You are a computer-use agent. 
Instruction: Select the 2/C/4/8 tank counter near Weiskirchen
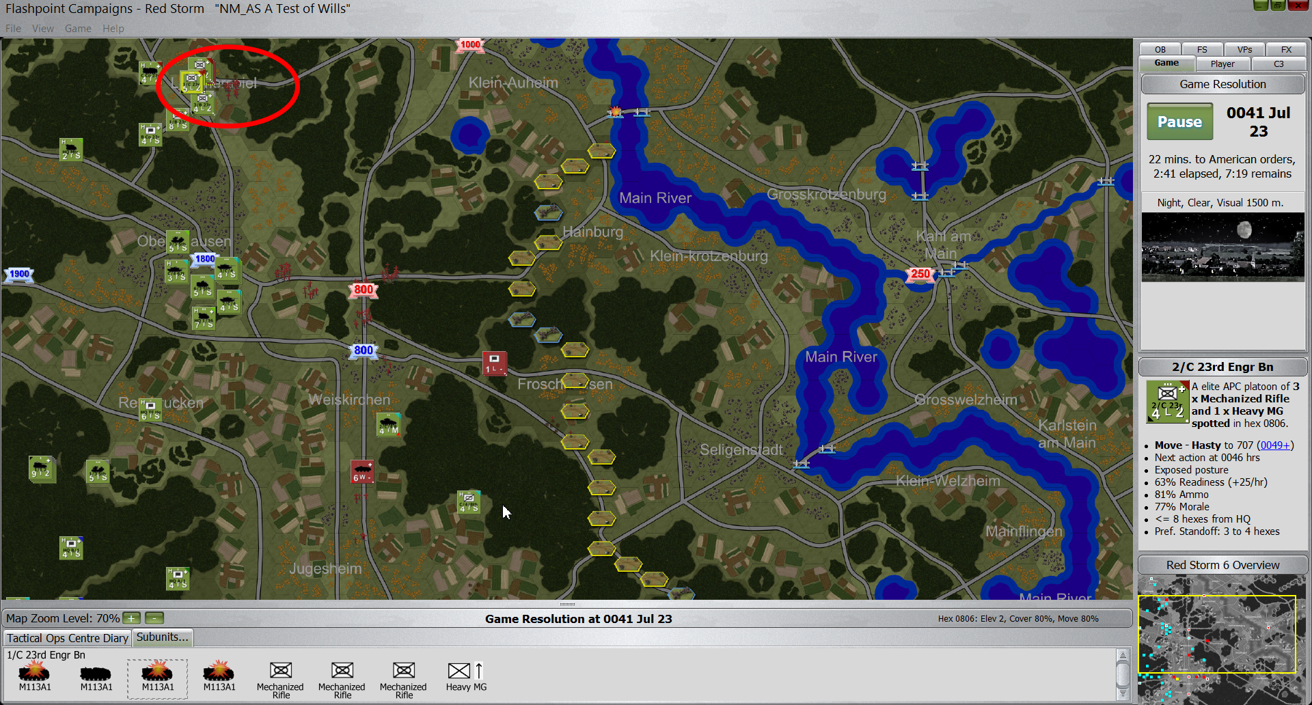click(388, 424)
